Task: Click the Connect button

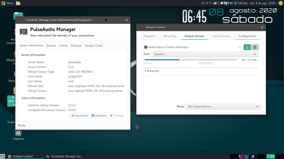Action: [116, 116]
